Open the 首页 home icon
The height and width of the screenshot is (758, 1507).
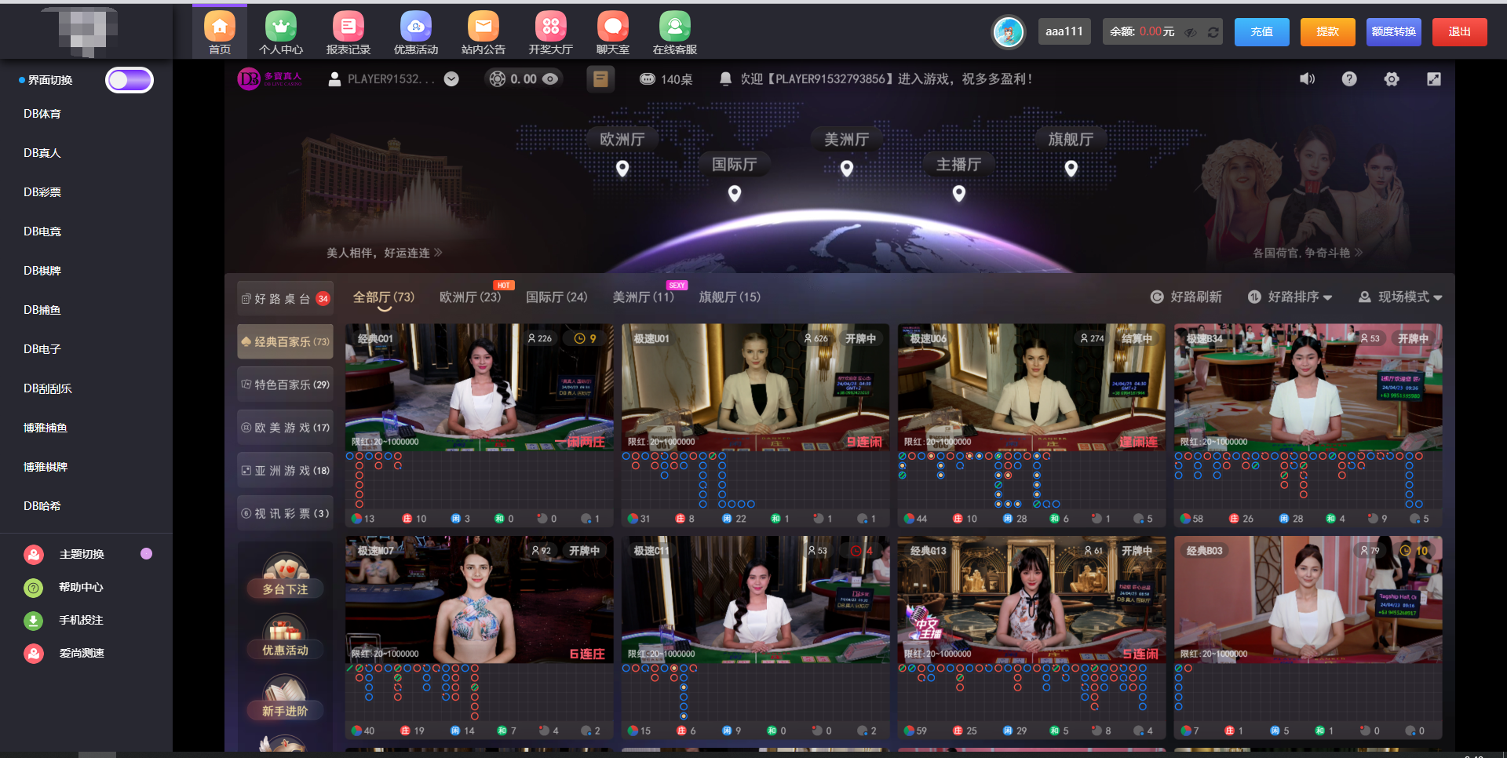220,28
